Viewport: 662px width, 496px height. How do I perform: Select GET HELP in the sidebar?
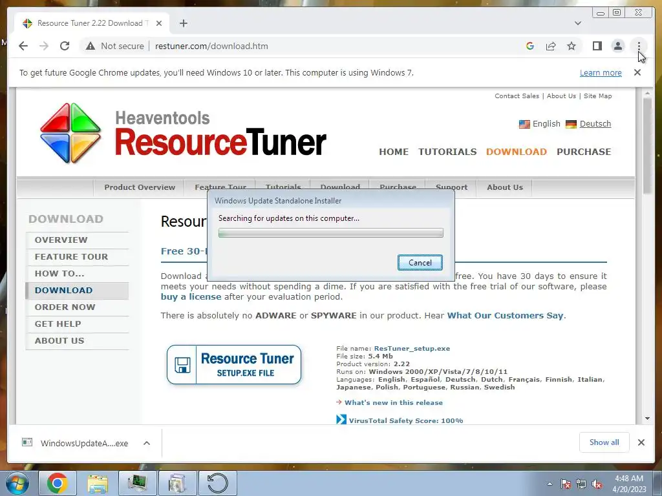[x=78, y=324]
